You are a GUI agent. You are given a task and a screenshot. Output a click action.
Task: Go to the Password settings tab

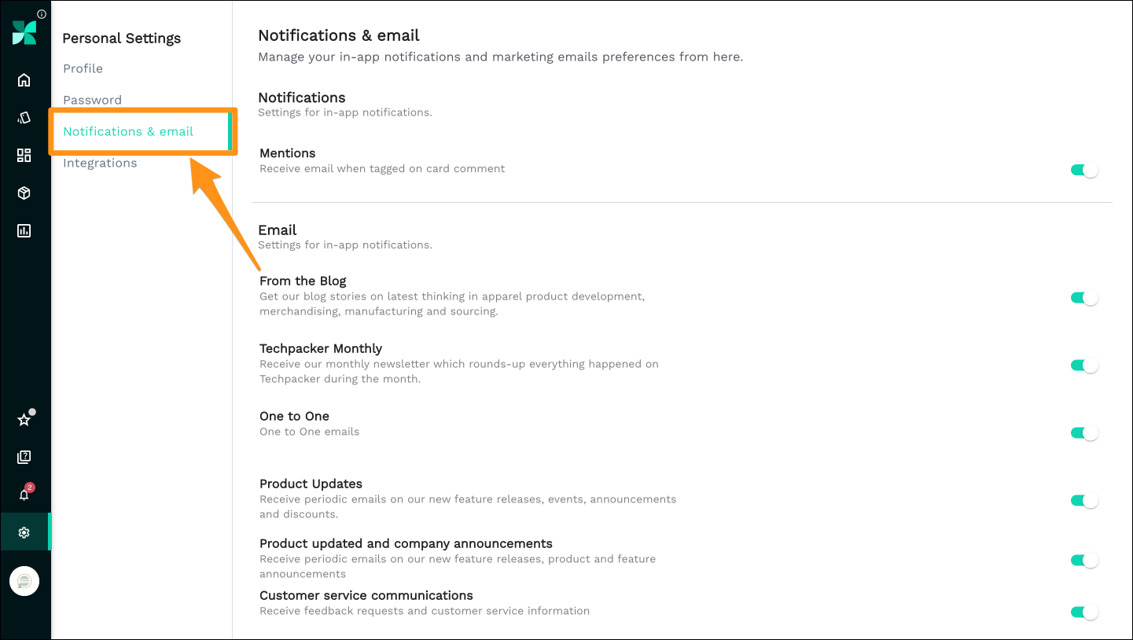pyautogui.click(x=93, y=100)
